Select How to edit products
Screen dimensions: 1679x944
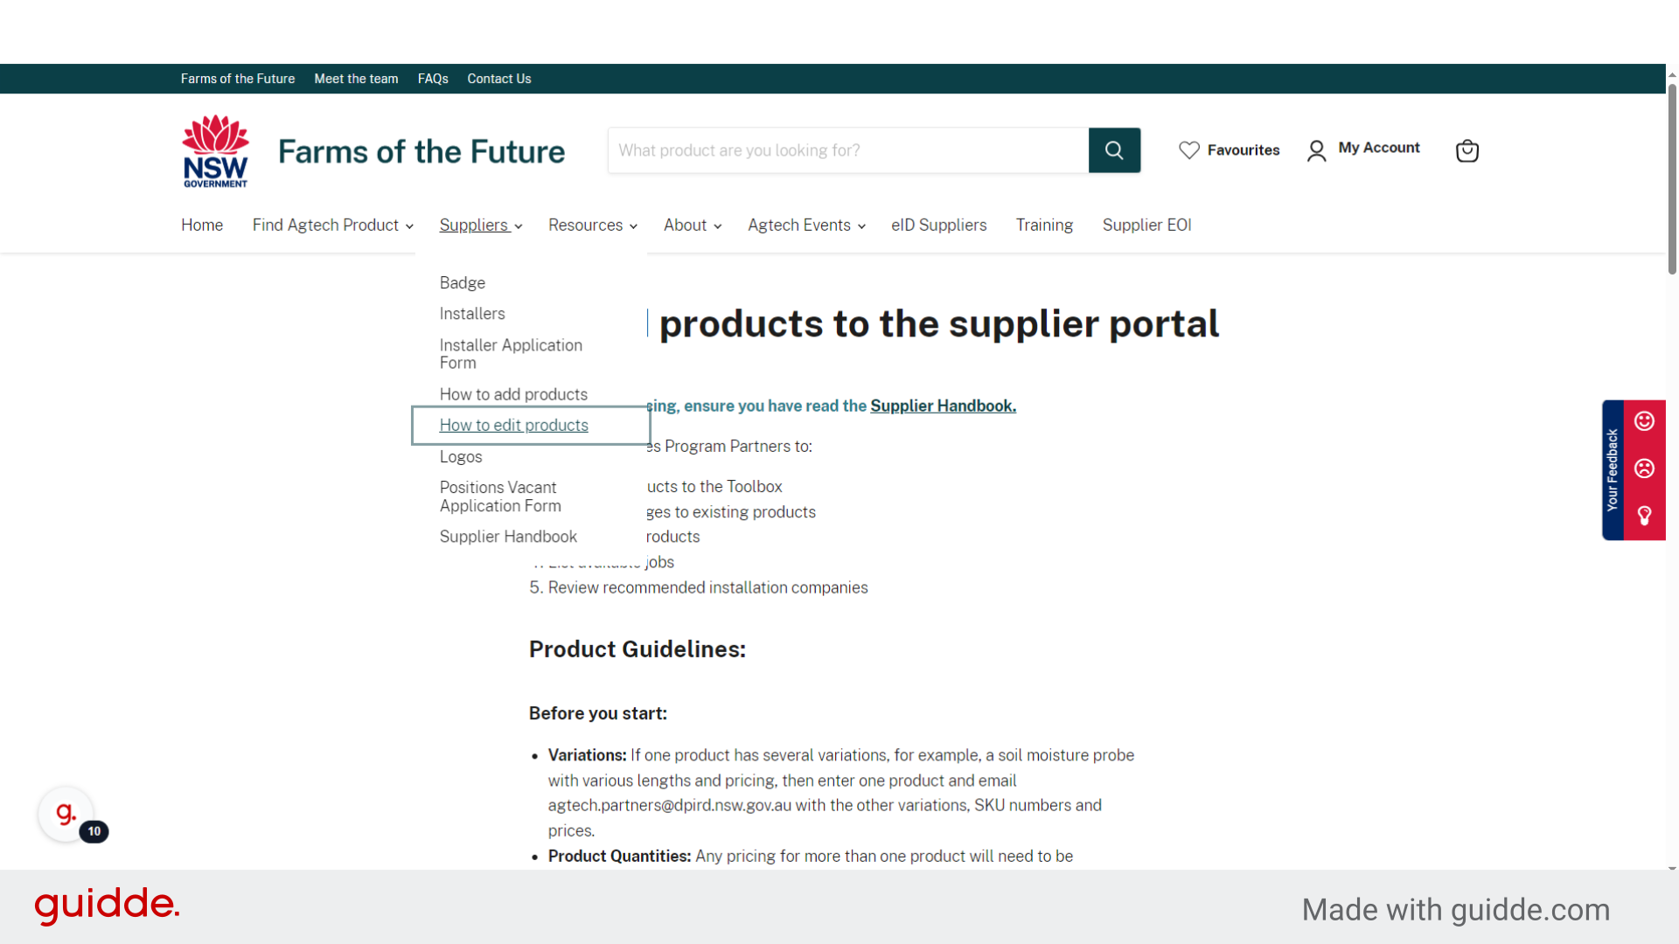tap(513, 425)
